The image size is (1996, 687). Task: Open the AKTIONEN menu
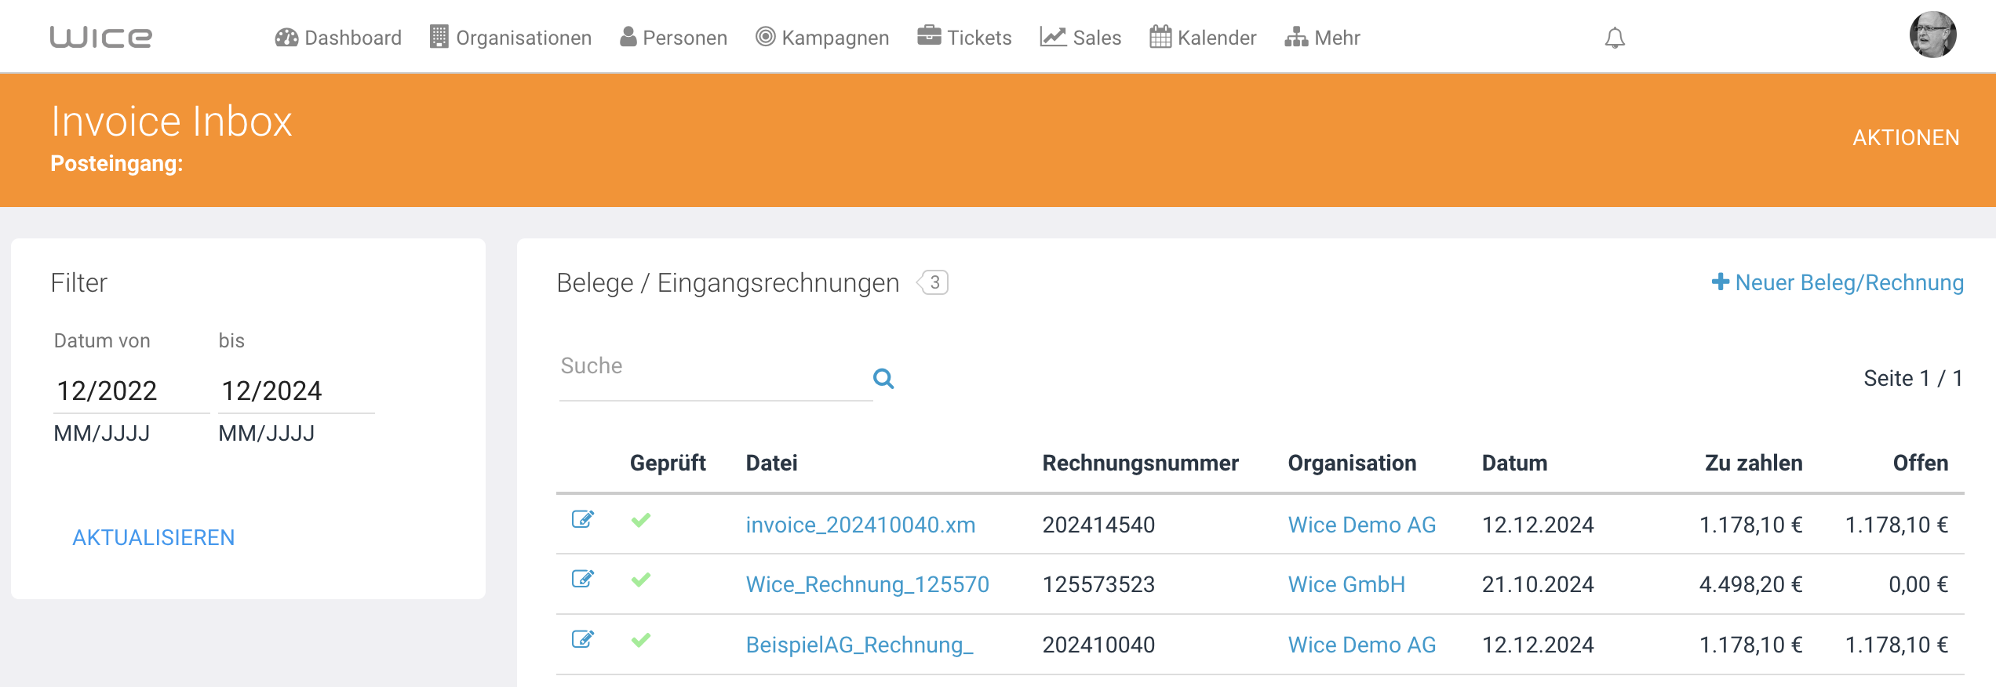pos(1906,138)
